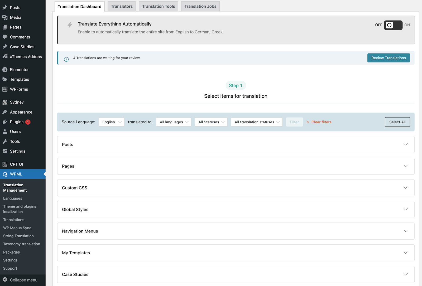
Task: Open the All Statuses dropdown
Action: coord(211,122)
